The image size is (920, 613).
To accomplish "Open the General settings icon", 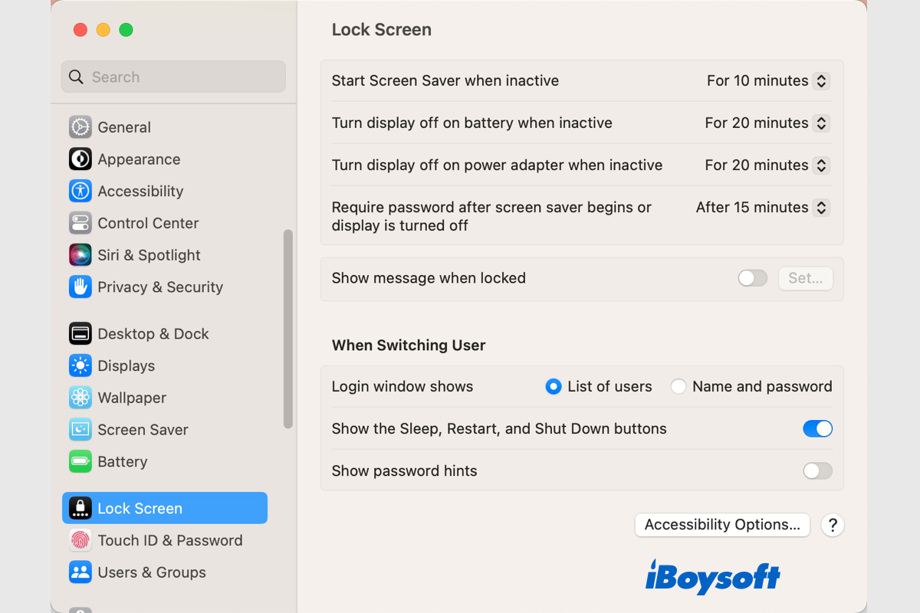I will [80, 127].
